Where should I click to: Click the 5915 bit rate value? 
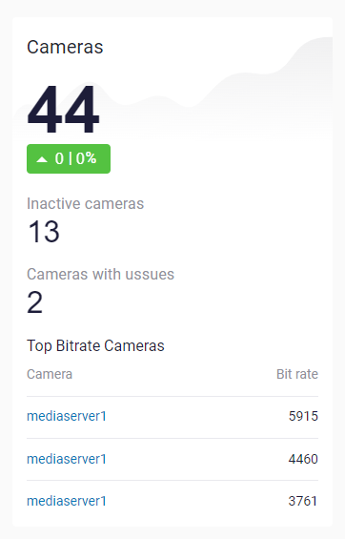pyautogui.click(x=303, y=416)
